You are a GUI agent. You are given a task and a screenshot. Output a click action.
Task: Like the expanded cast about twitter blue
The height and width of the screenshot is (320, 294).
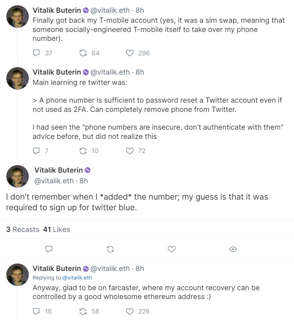(x=171, y=249)
